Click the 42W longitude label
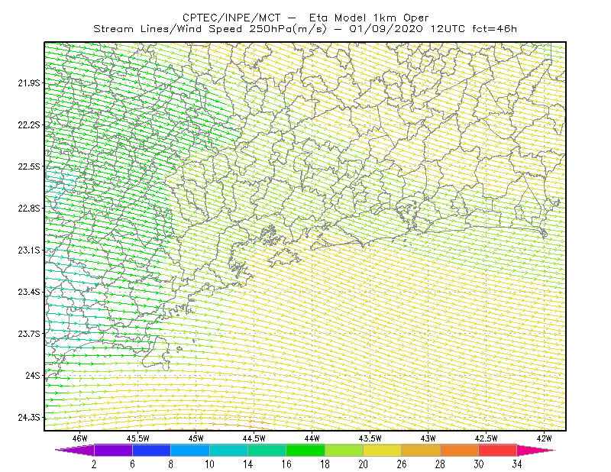The width and height of the screenshot is (611, 472). (544, 438)
